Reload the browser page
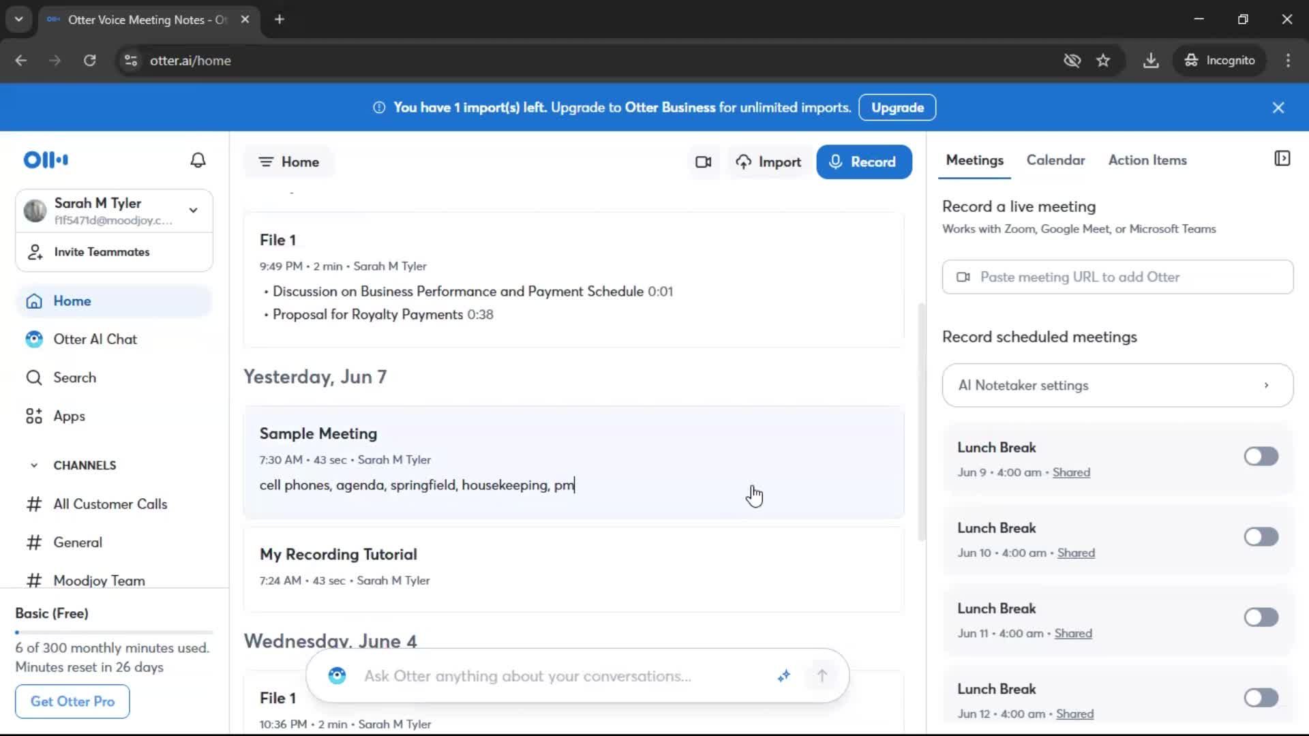The width and height of the screenshot is (1309, 736). [89, 61]
